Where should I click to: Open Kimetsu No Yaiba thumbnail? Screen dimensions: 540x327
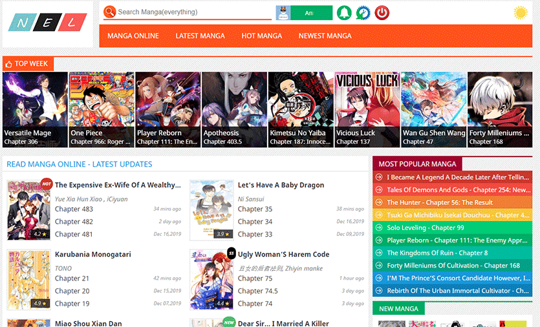pyautogui.click(x=301, y=109)
